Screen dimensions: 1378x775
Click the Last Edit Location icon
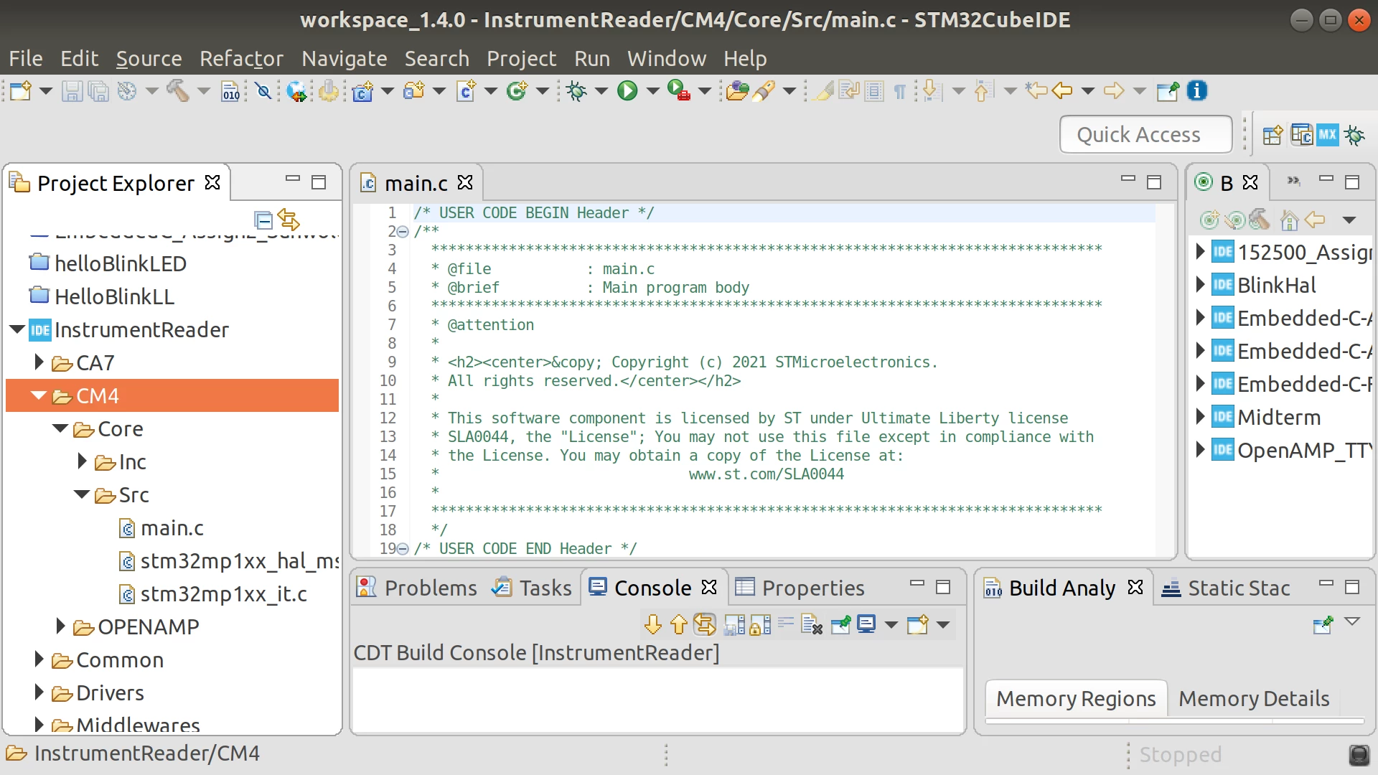click(x=1036, y=91)
